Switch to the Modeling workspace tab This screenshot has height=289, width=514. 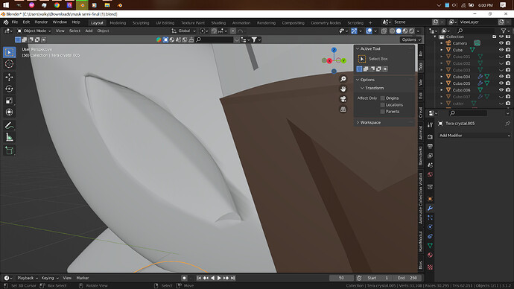(118, 23)
